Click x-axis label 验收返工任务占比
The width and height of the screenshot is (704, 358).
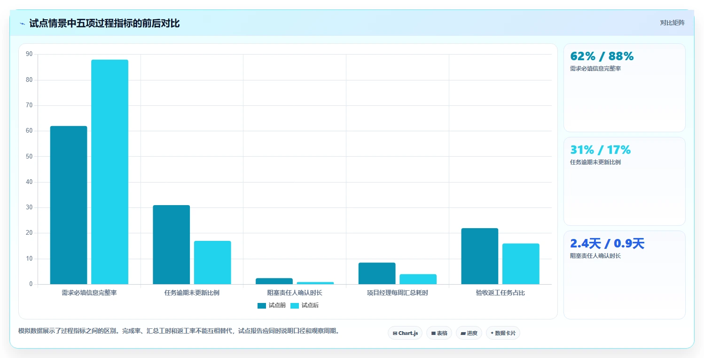(500, 293)
